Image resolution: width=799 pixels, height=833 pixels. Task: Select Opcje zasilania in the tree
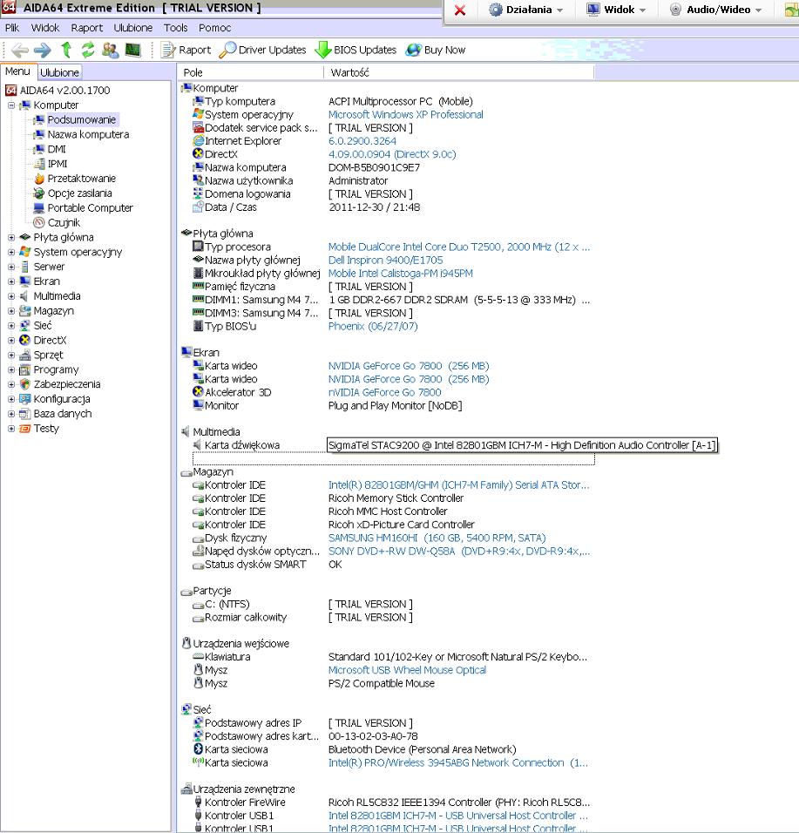tap(79, 193)
